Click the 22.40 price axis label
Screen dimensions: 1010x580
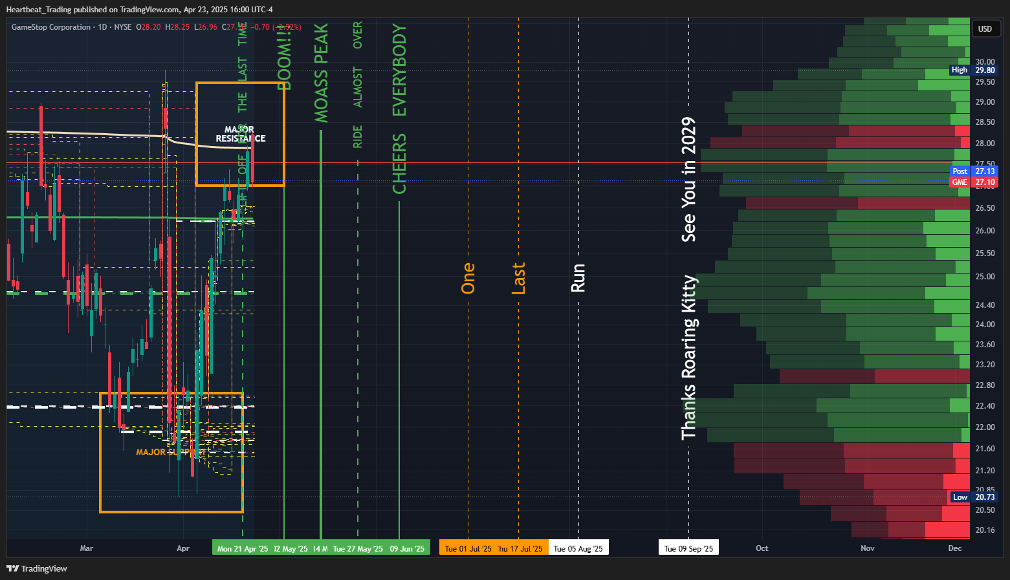[985, 406]
